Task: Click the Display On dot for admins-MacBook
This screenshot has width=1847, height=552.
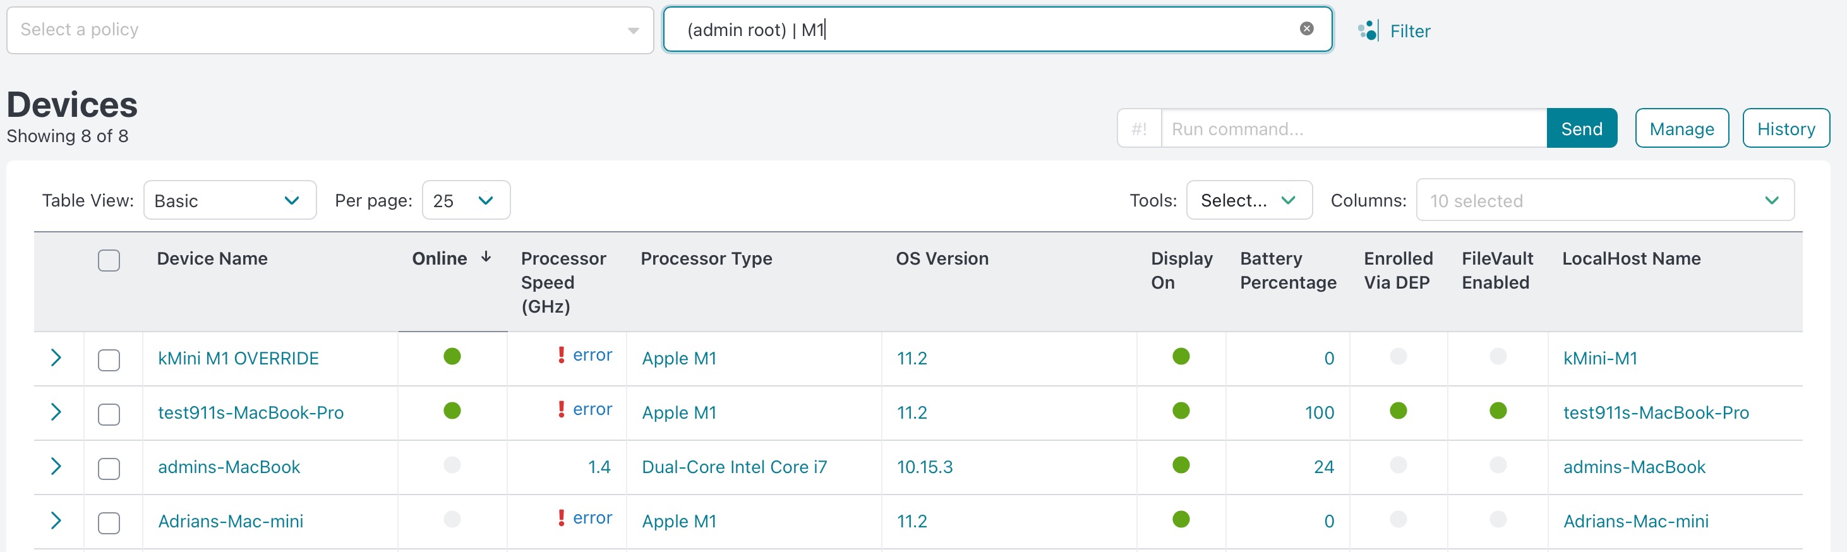Action: [x=1180, y=465]
